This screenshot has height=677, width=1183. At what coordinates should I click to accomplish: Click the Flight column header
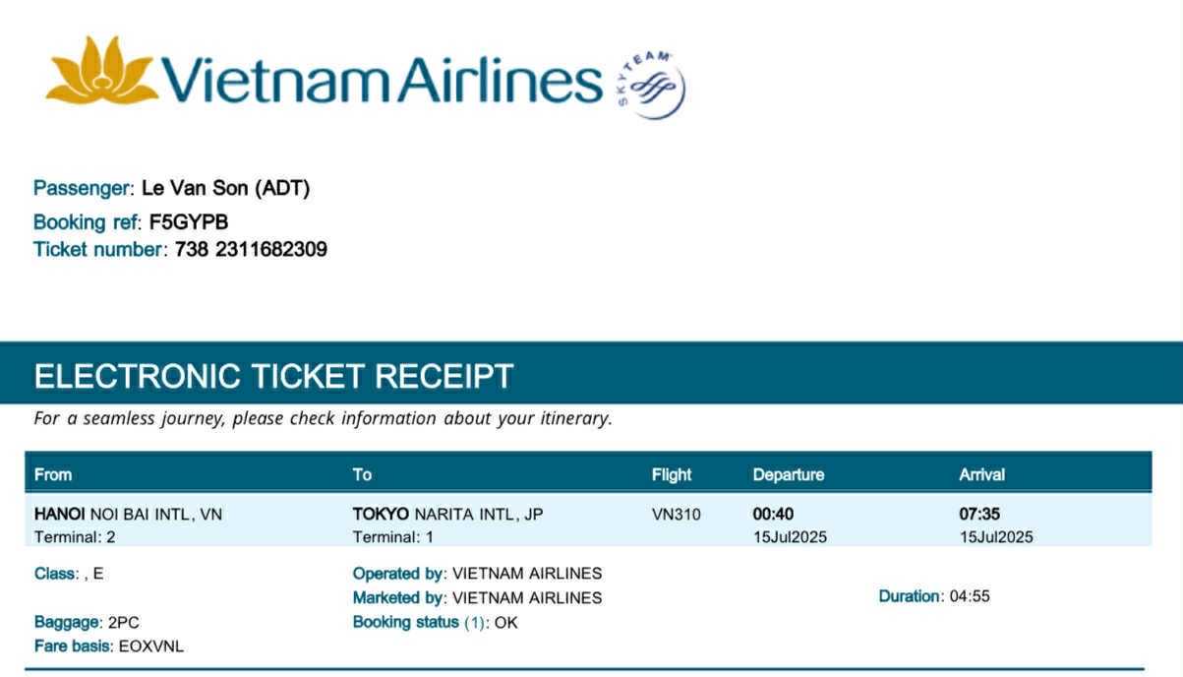(x=672, y=474)
